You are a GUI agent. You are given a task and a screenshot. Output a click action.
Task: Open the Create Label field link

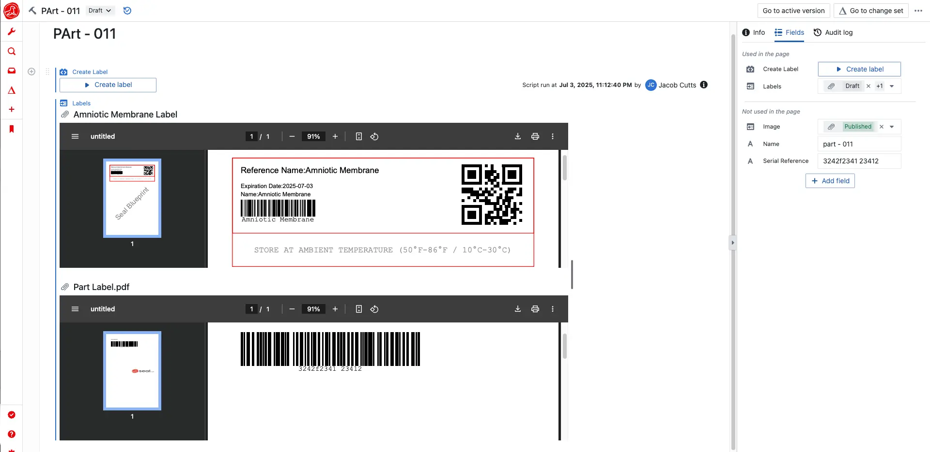pyautogui.click(x=90, y=72)
